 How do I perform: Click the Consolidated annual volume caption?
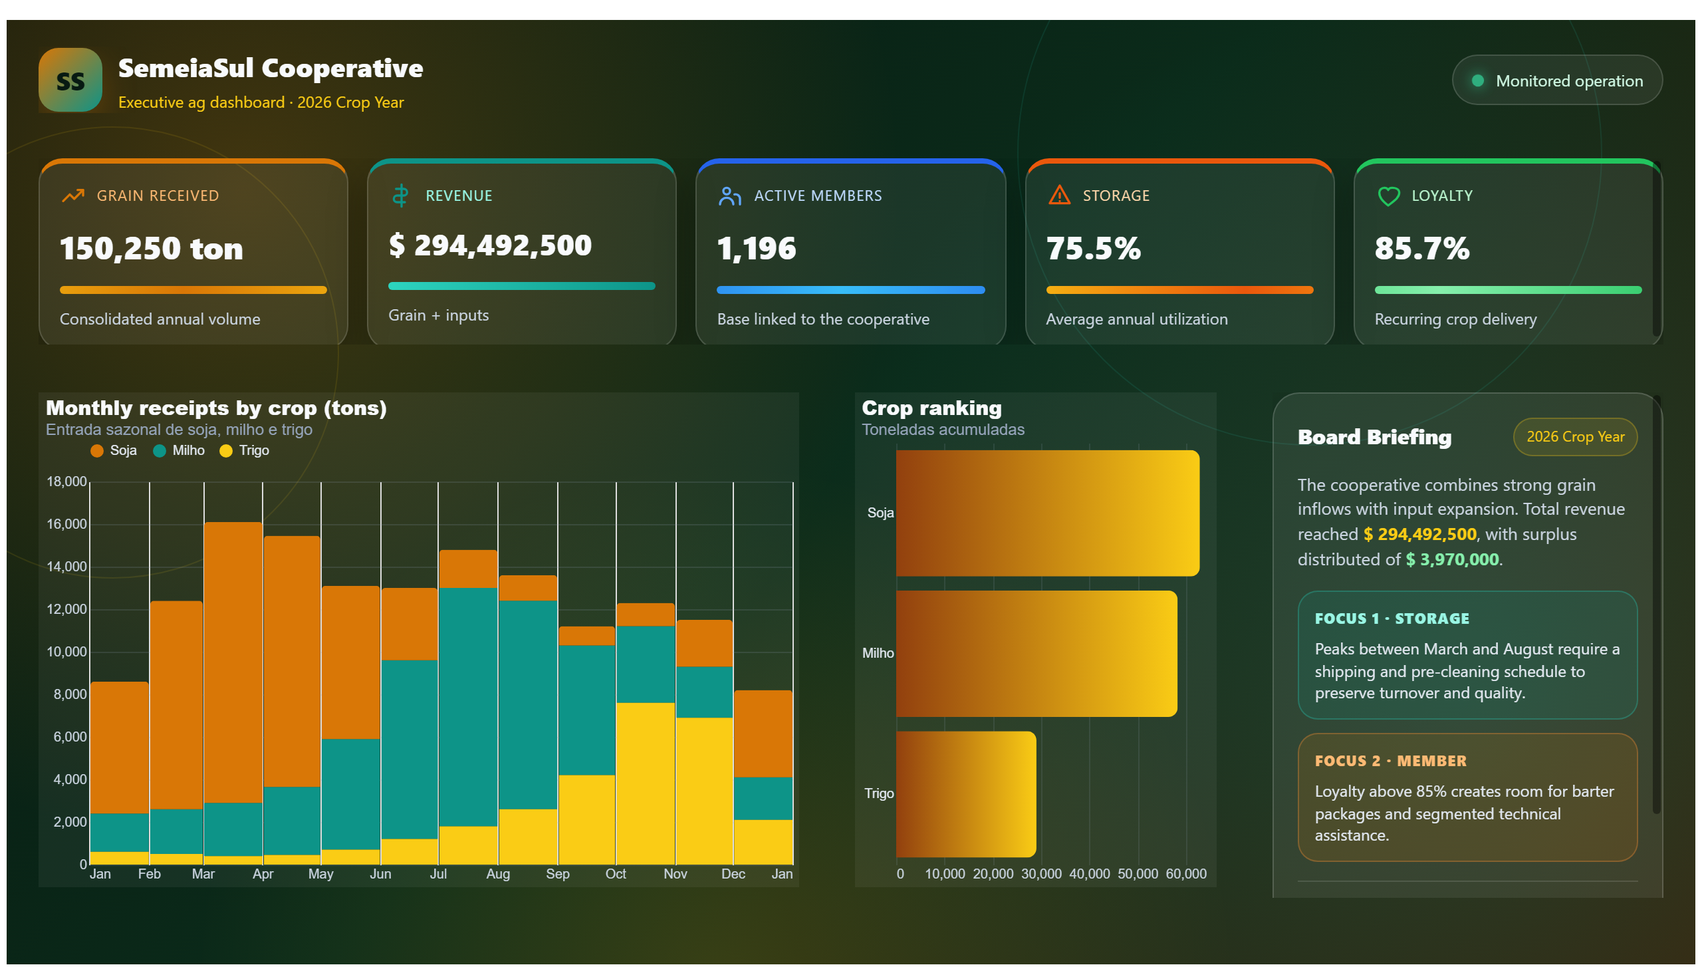pyautogui.click(x=160, y=319)
